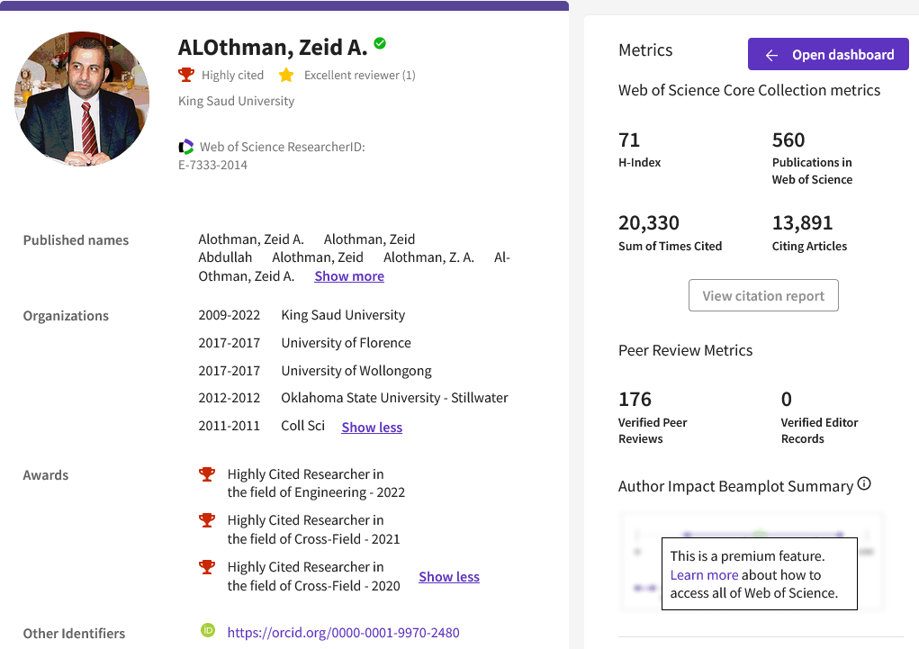
Task: Click the researcher profile photo
Action: click(x=82, y=99)
